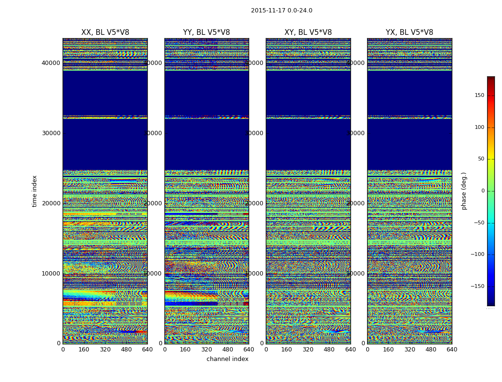Click the 10000 tick on the leftmost y-axis

tap(51, 274)
